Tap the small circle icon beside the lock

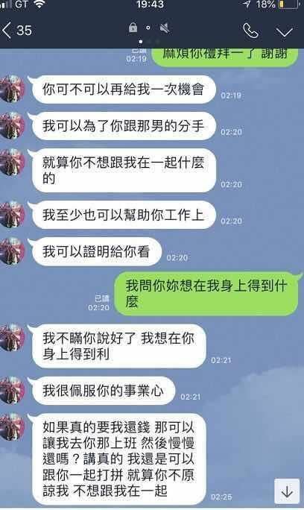point(148,28)
